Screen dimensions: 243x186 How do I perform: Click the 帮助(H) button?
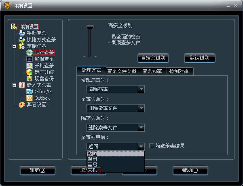click(x=190, y=170)
